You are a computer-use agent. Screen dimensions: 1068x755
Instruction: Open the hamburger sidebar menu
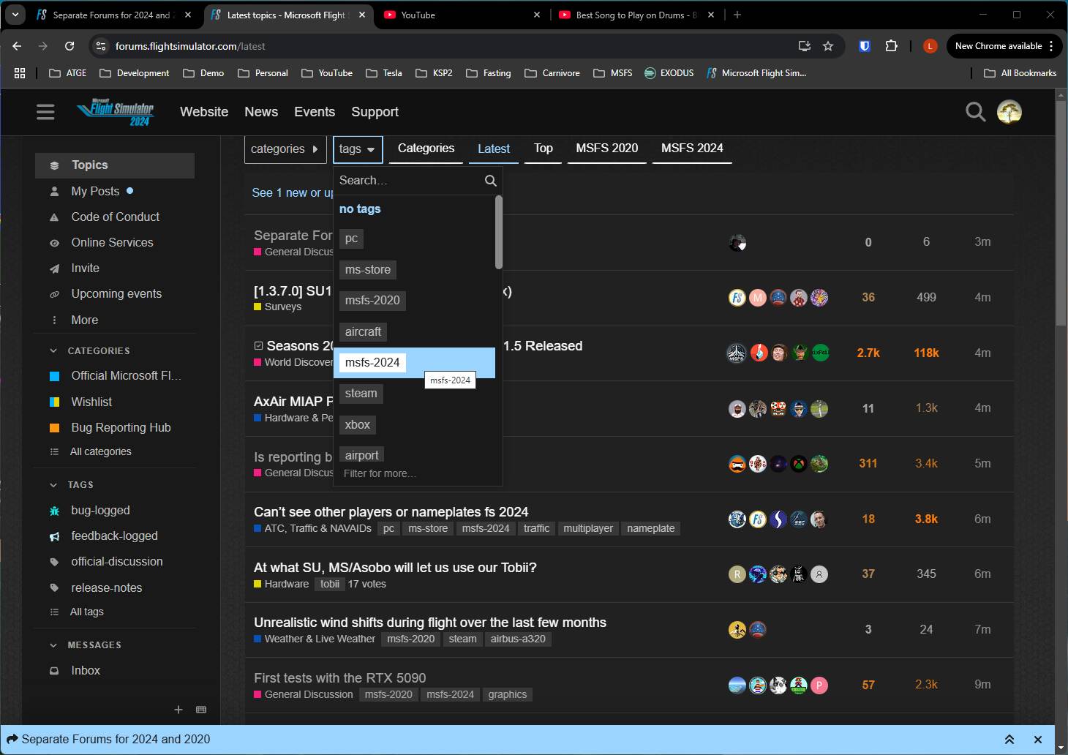[45, 112]
